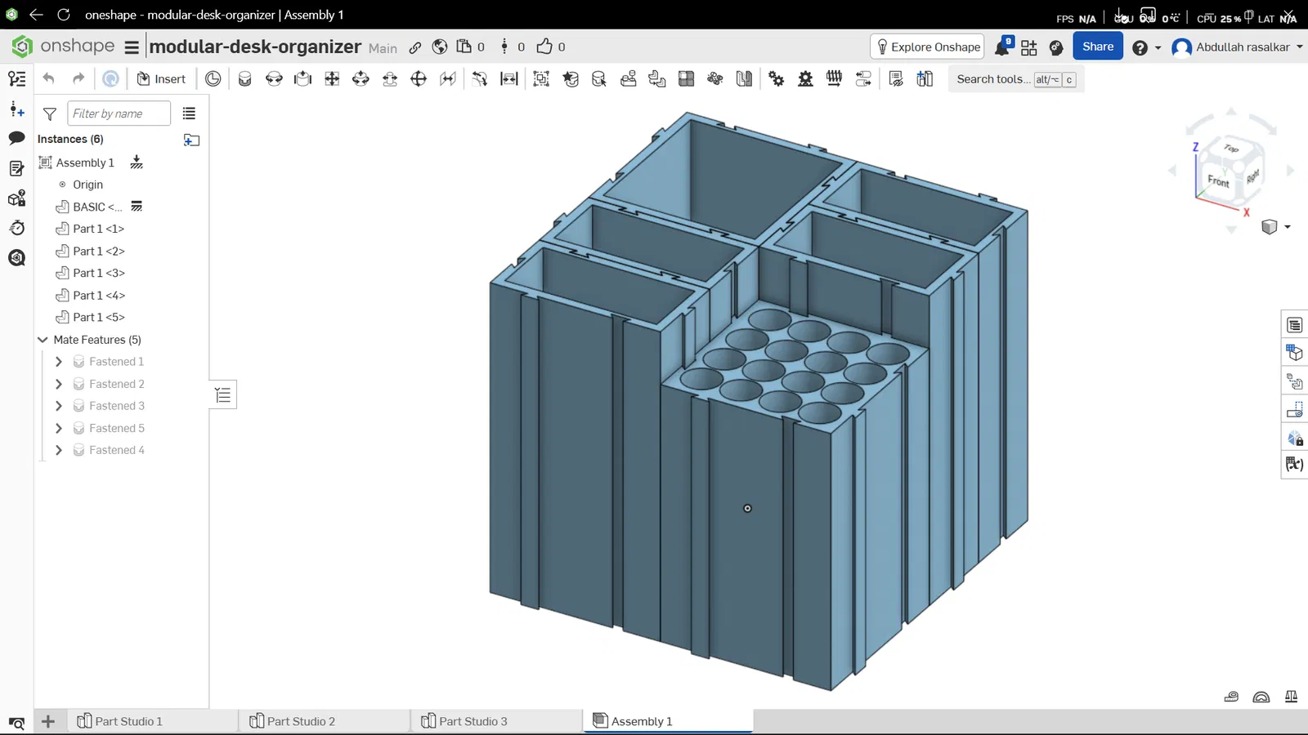Image resolution: width=1308 pixels, height=735 pixels.
Task: Select the Gear relation tool
Action: pyautogui.click(x=777, y=78)
